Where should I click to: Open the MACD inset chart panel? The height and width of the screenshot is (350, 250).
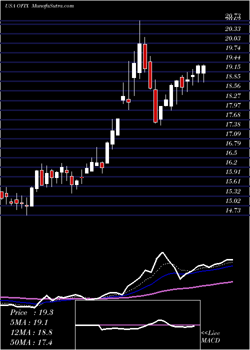click(138, 325)
